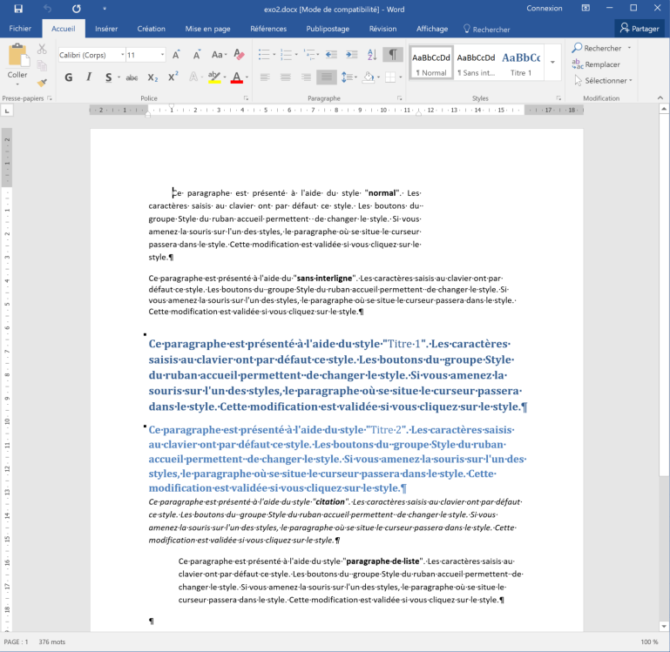Collapse the ribbon chevron
This screenshot has width=670, height=652.
tap(660, 98)
